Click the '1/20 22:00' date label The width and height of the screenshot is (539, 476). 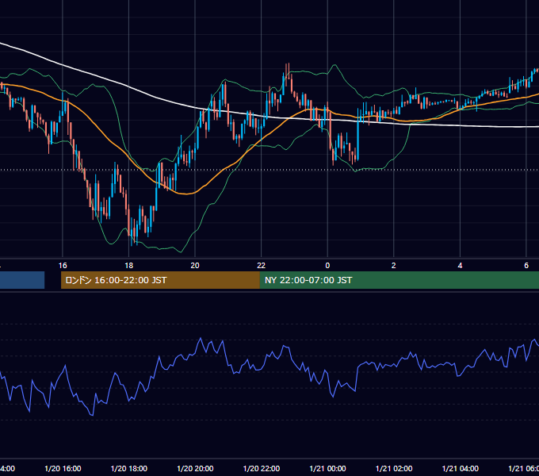click(x=262, y=468)
